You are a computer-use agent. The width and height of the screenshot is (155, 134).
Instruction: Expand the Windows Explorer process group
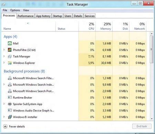coord(4,63)
